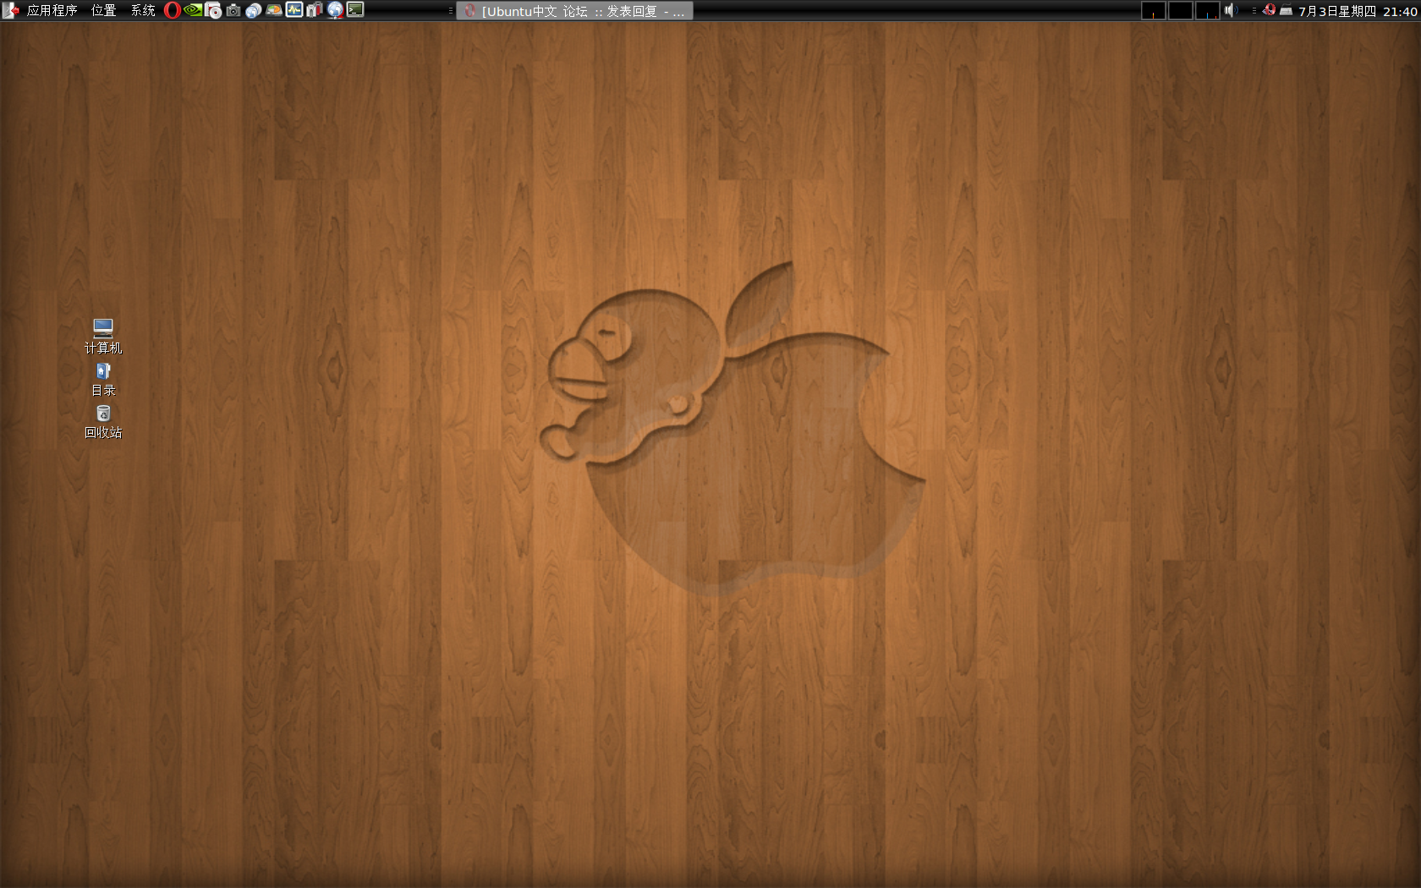The image size is (1421, 888).
Task: Open the system monitor launcher
Action: [294, 10]
